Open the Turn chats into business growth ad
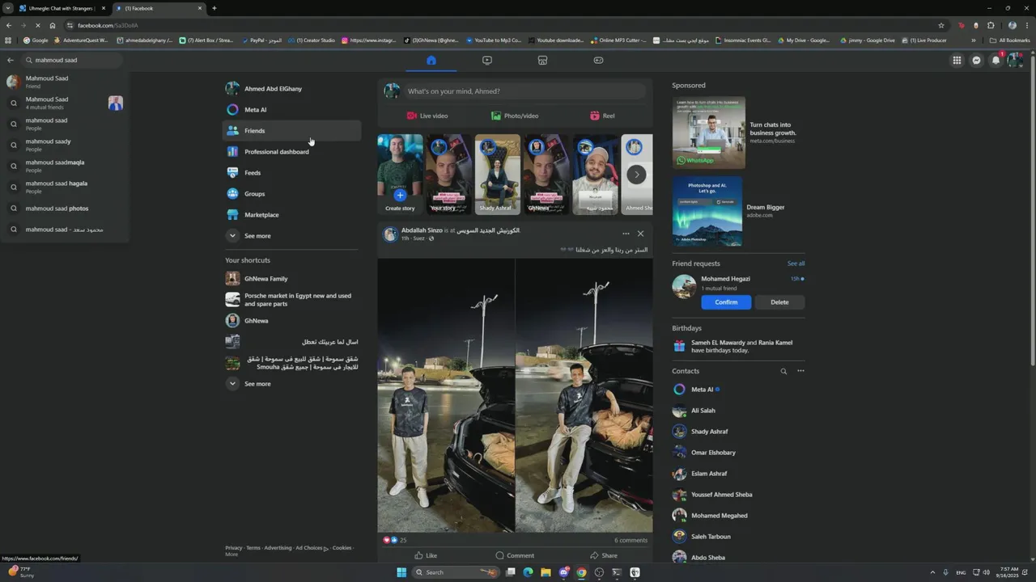Screen dimensions: 1036x582 pos(738,133)
